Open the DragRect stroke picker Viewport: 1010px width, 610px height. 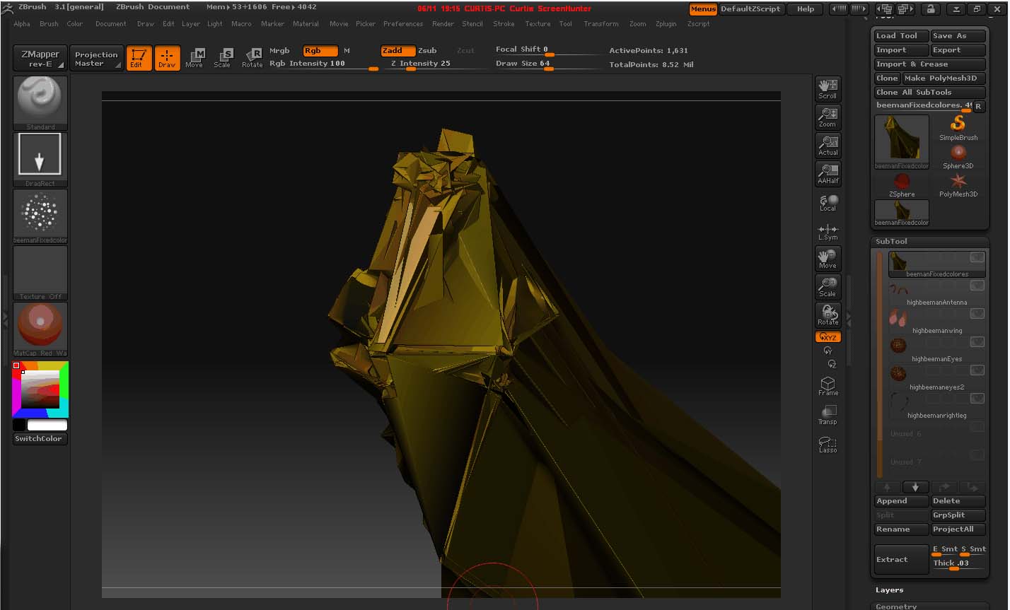coord(40,160)
